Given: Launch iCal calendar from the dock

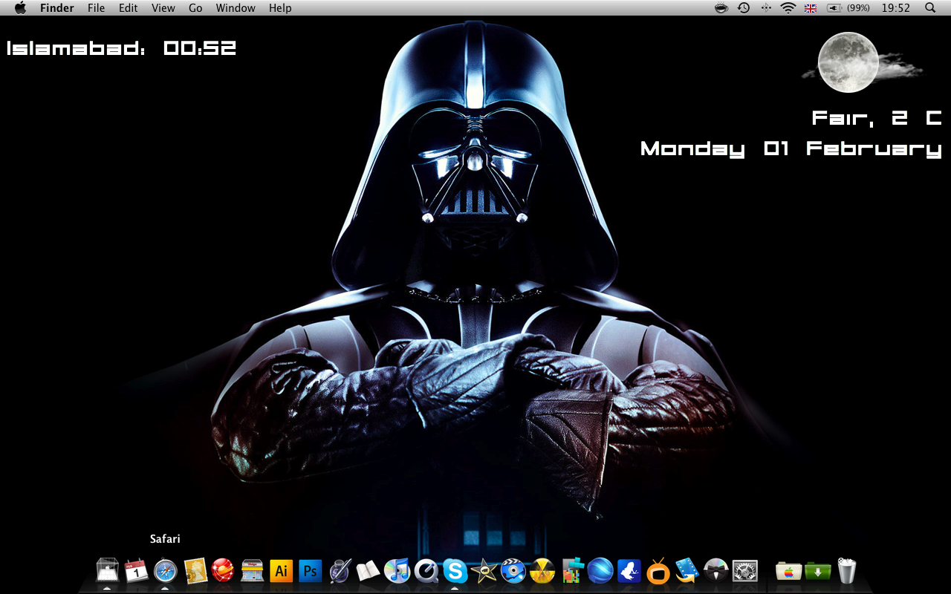Looking at the screenshot, I should click(x=136, y=570).
